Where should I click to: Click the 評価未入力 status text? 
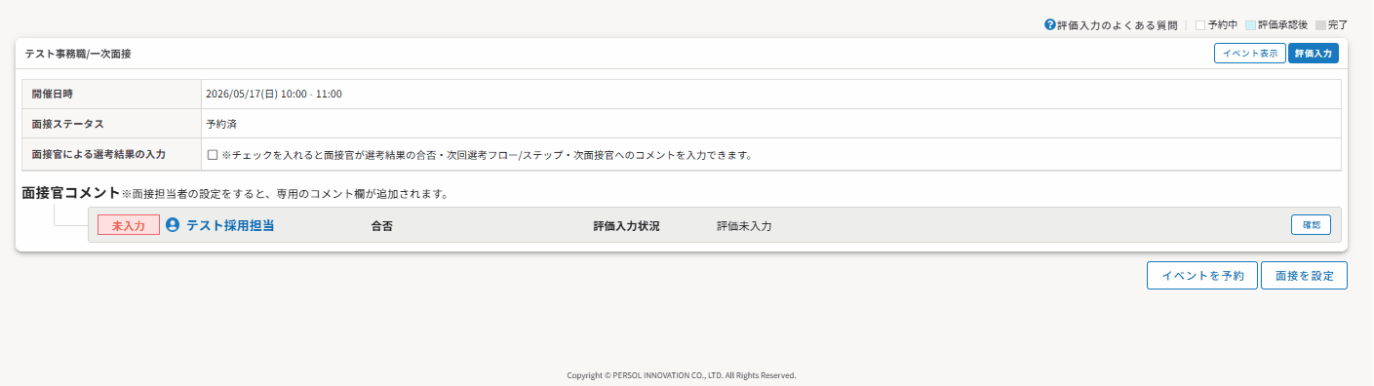(x=744, y=226)
